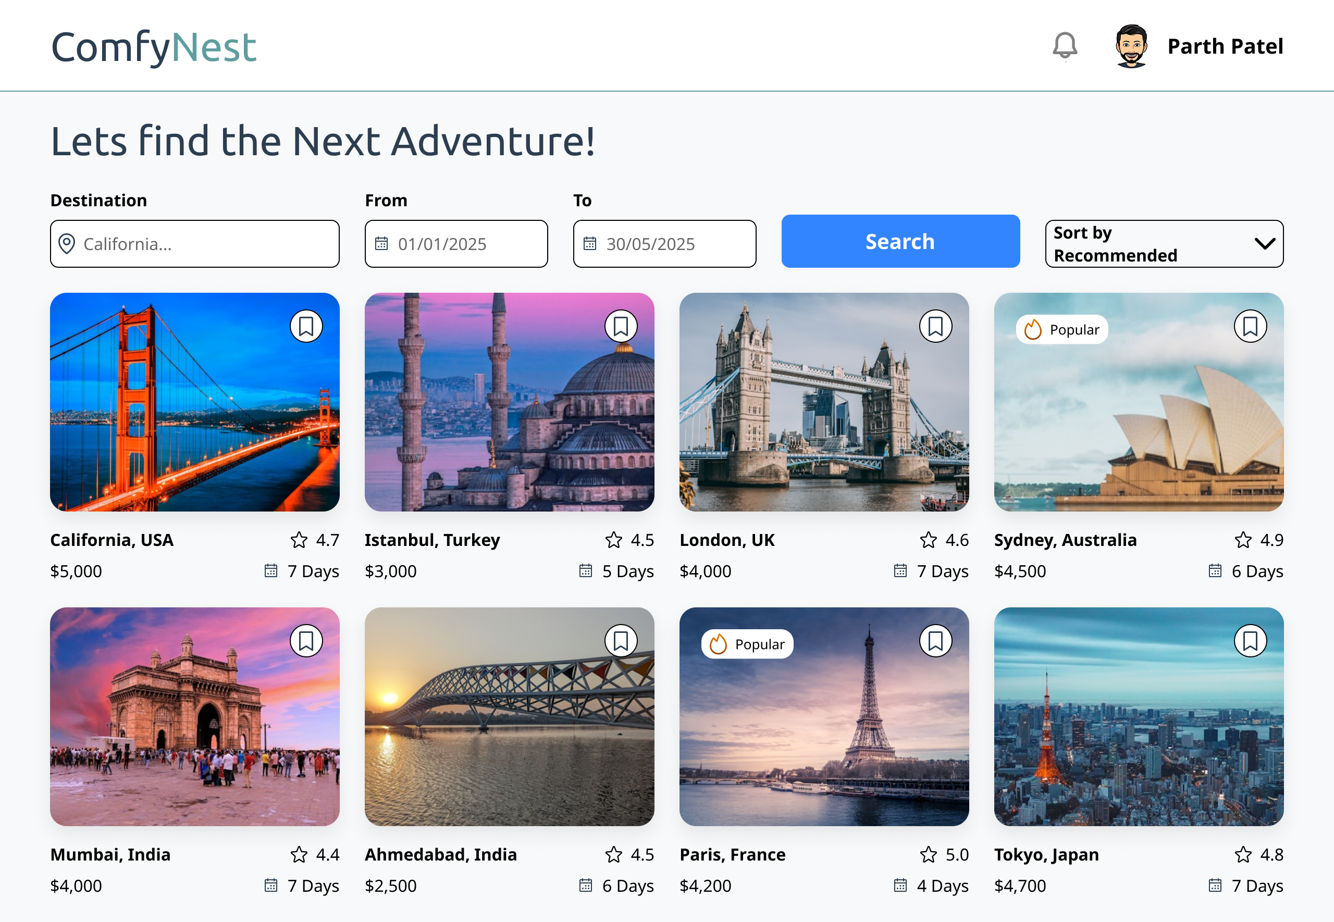Open the notifications bell
This screenshot has width=1334, height=922.
1064,46
